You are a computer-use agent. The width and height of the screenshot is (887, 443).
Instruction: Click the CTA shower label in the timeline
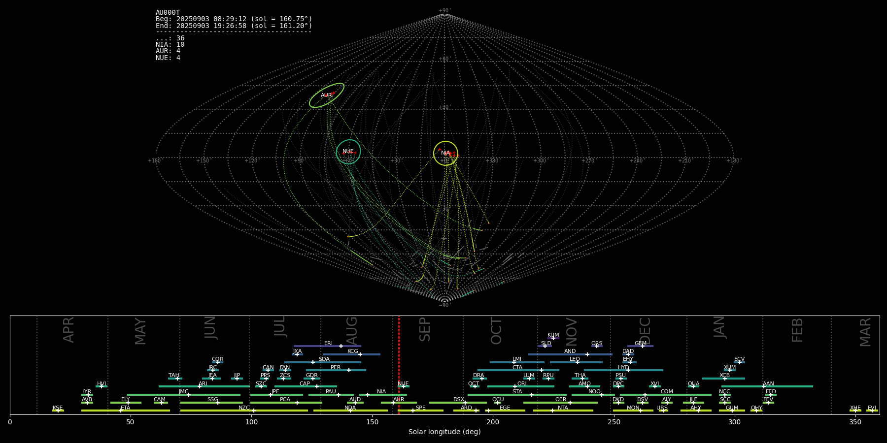coord(517,368)
